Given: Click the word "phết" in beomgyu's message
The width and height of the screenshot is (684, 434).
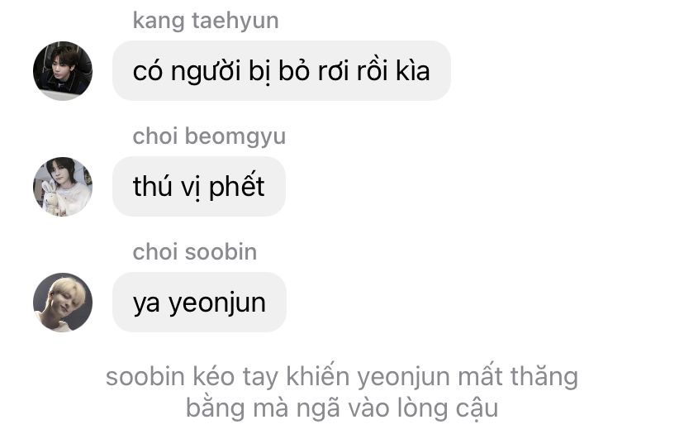Looking at the screenshot, I should click(x=236, y=187).
